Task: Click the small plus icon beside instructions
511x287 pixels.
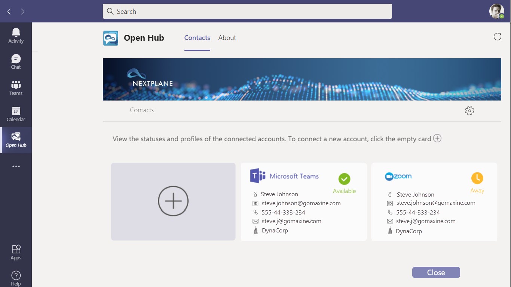Action: 437,138
